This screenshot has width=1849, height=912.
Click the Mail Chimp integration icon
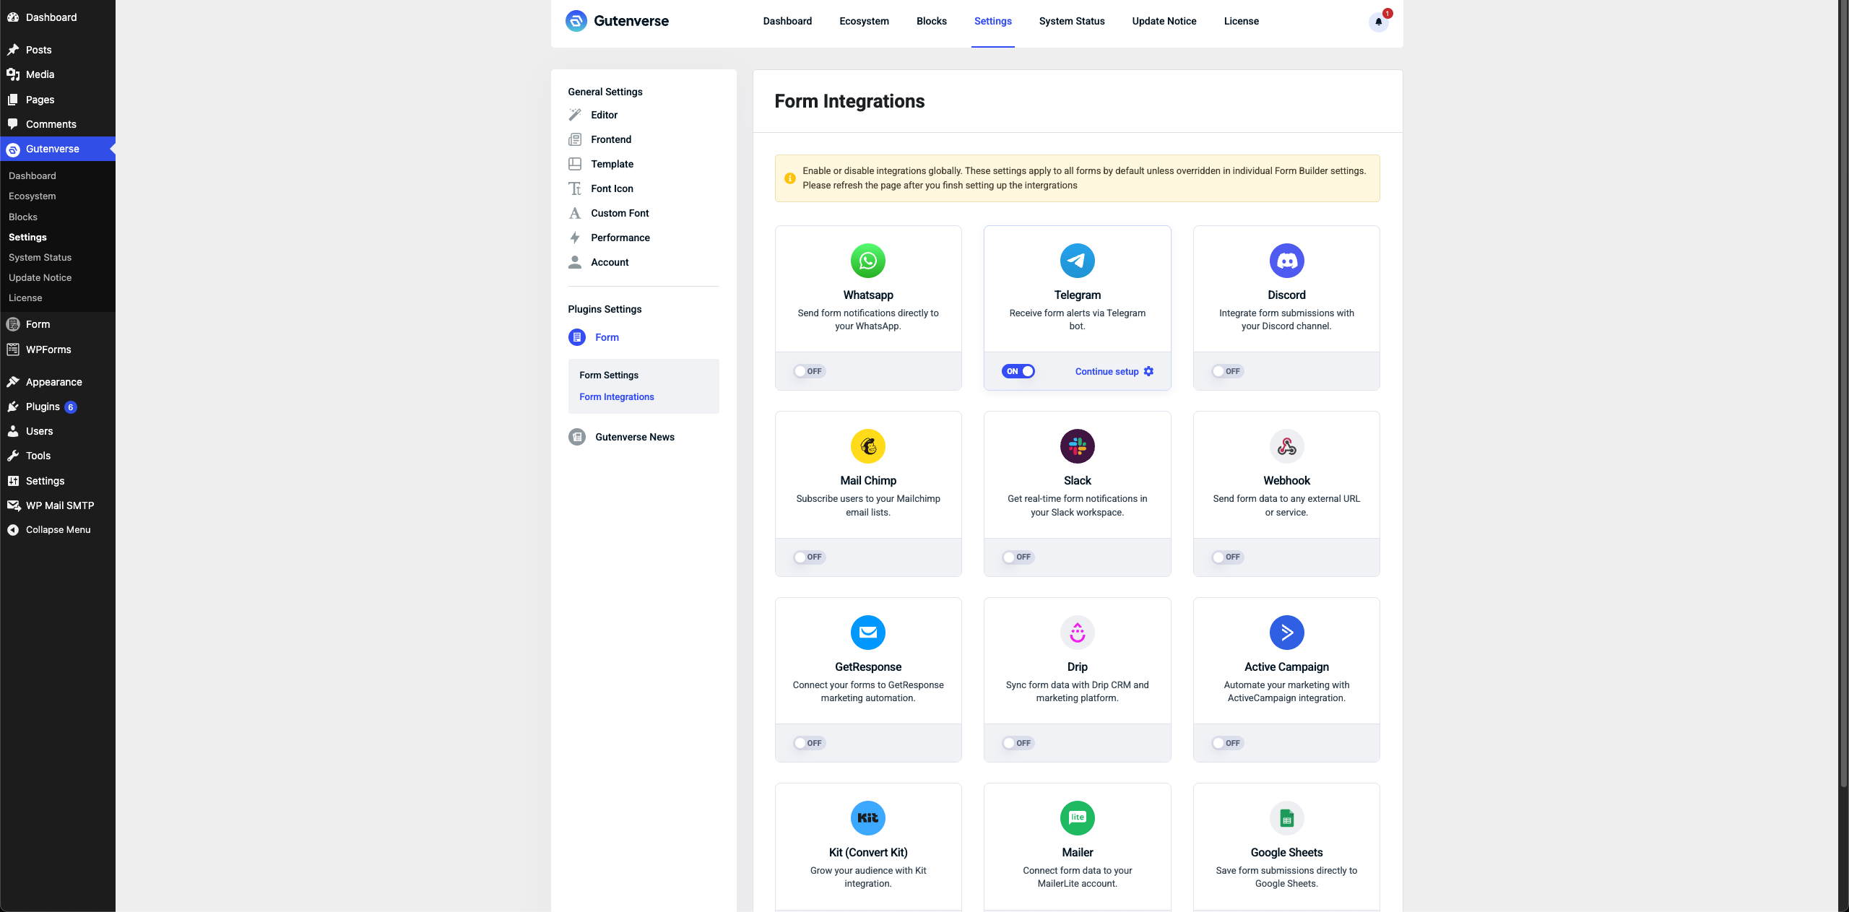click(x=868, y=446)
